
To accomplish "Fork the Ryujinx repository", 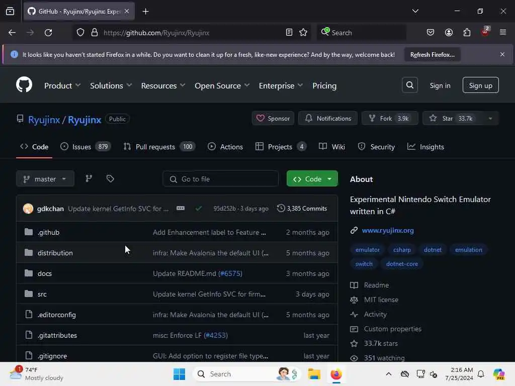I will [x=390, y=118].
